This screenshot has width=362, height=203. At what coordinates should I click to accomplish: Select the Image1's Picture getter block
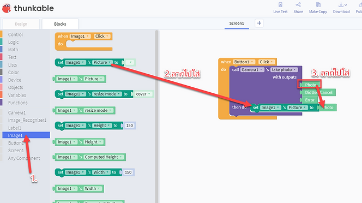(80, 79)
